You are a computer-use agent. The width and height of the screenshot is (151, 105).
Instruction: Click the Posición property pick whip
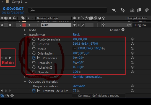[132, 44]
